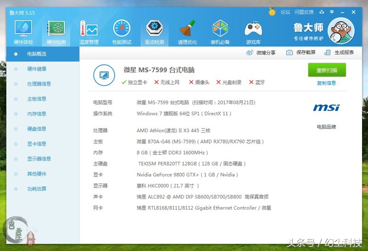Open 驱动检测 driver detection icon
The height and width of the screenshot is (251, 368).
155,32
